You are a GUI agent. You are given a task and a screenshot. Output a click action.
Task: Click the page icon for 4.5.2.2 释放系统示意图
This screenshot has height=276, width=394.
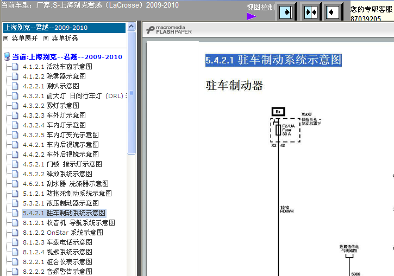[x=15, y=174]
